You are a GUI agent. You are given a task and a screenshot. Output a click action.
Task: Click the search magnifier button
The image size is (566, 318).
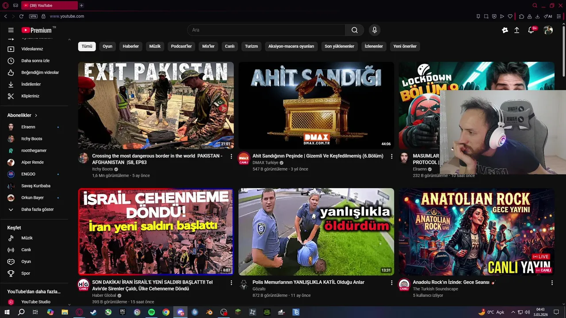tap(355, 30)
